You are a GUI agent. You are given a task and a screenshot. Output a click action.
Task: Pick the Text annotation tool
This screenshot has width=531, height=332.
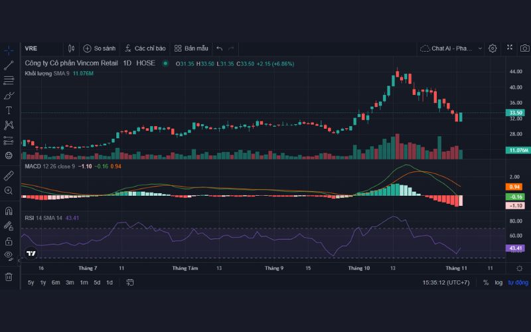pos(9,110)
